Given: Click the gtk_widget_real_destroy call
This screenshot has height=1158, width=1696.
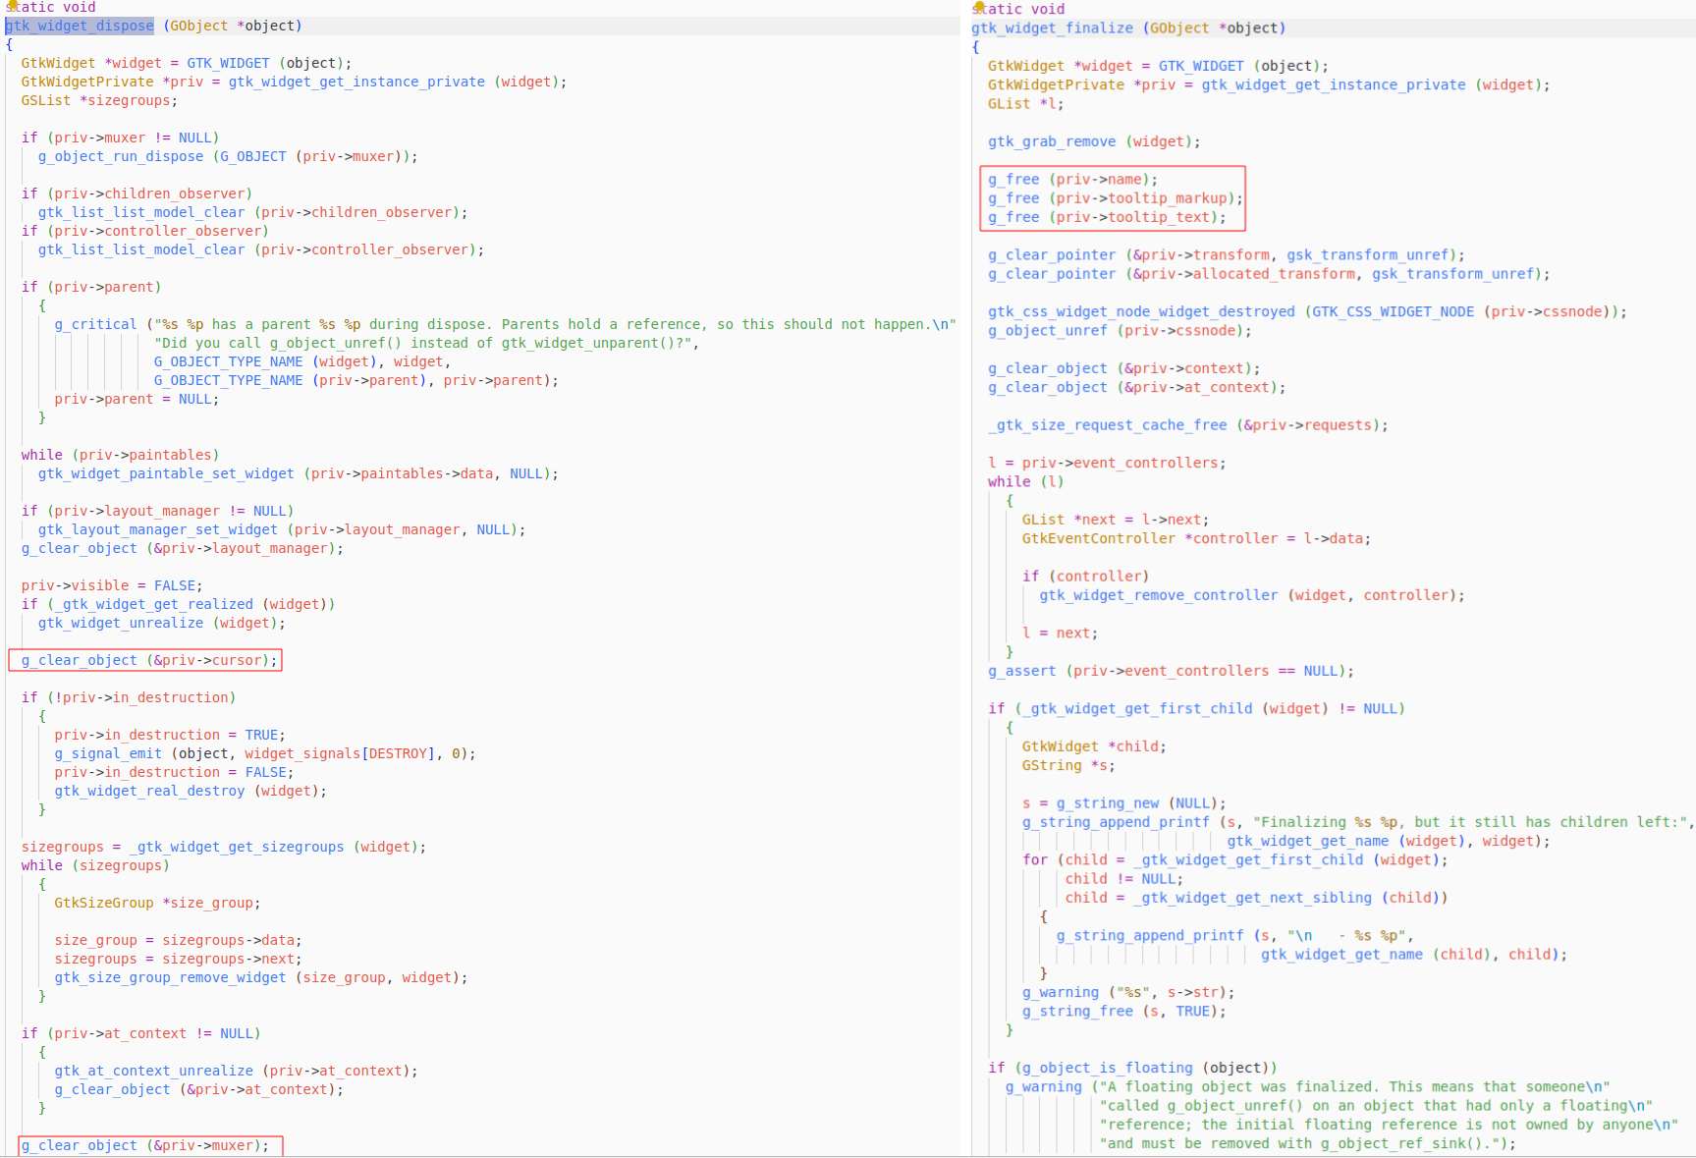Looking at the screenshot, I should click(191, 791).
